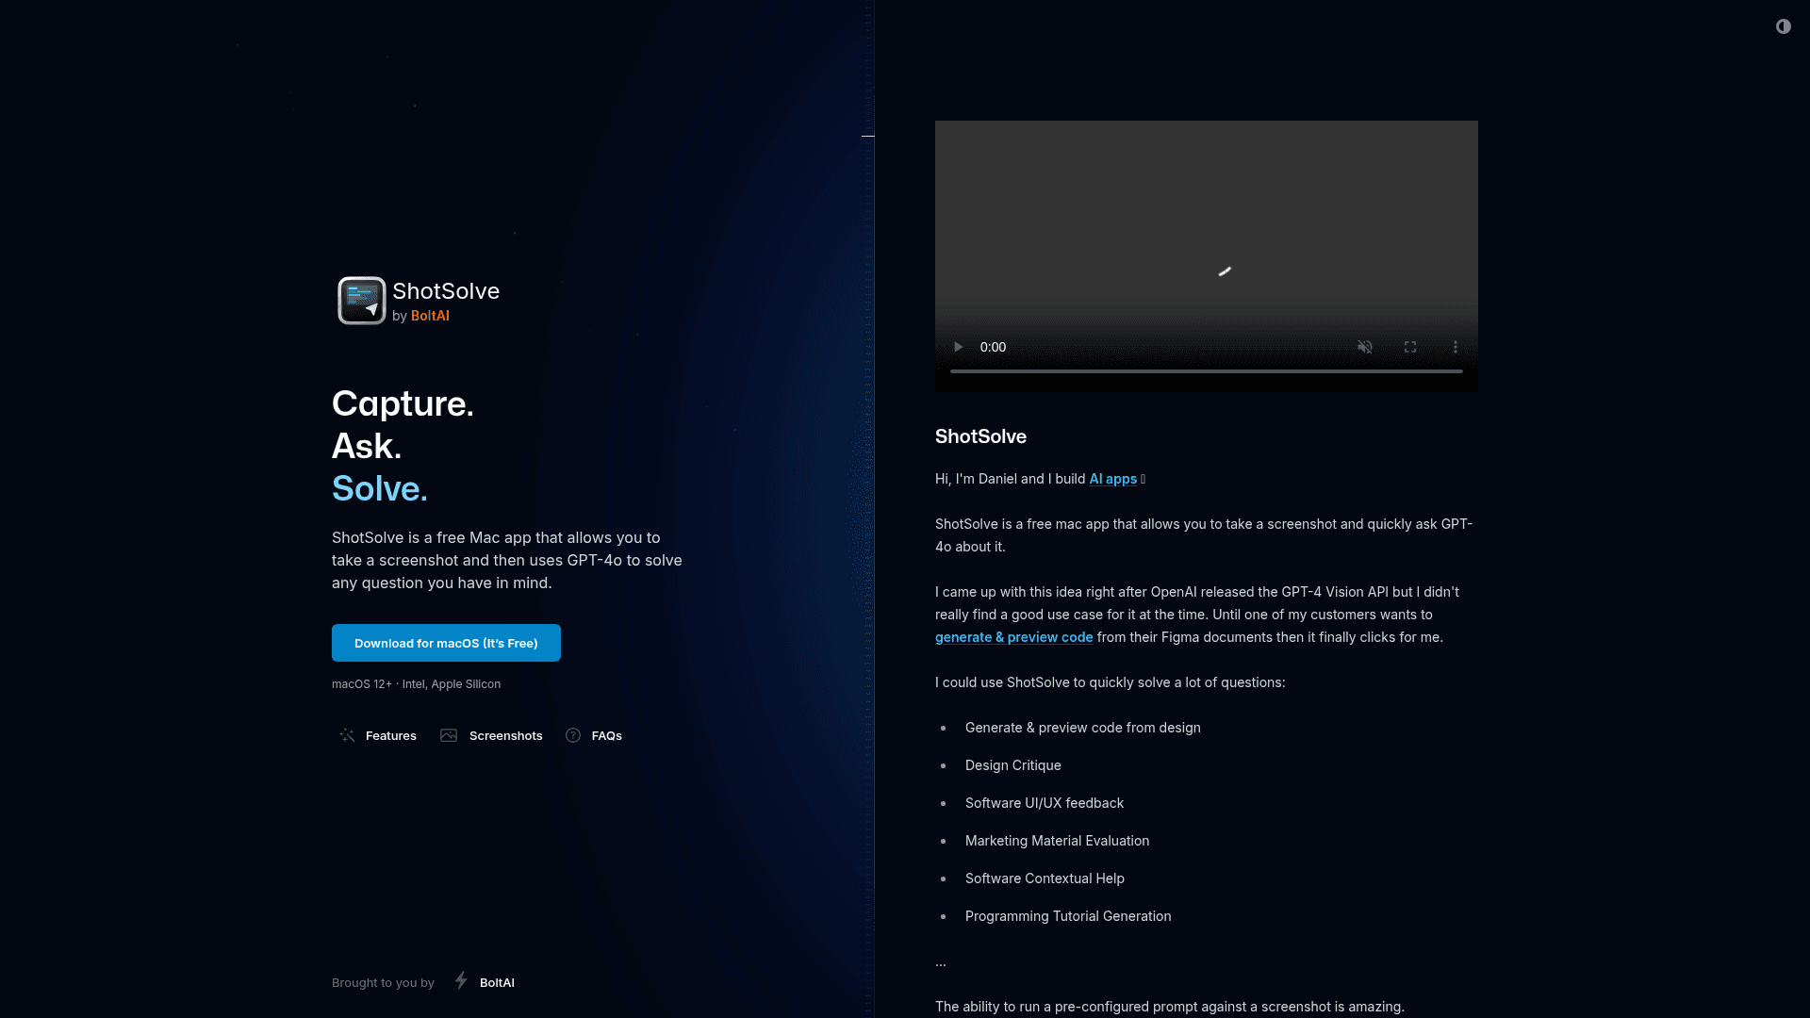This screenshot has width=1810, height=1018.
Task: Follow the generate & preview code link
Action: click(x=1014, y=637)
